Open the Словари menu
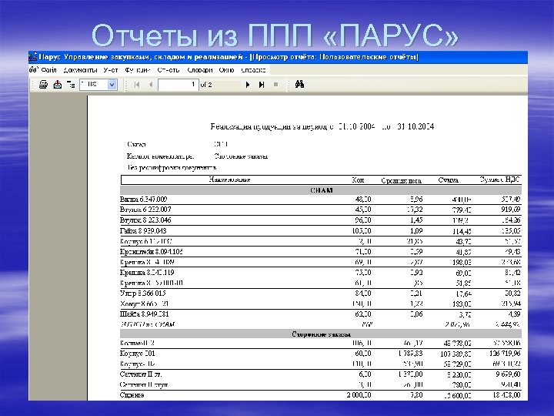The width and height of the screenshot is (554, 416). (x=200, y=69)
